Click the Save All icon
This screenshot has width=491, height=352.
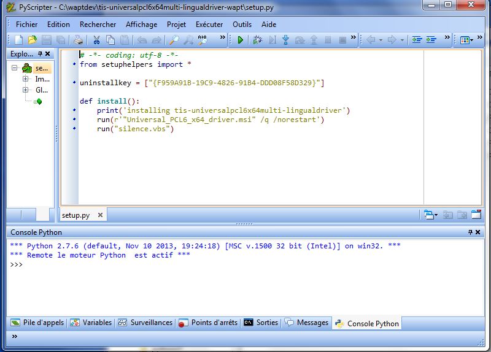tap(60, 40)
